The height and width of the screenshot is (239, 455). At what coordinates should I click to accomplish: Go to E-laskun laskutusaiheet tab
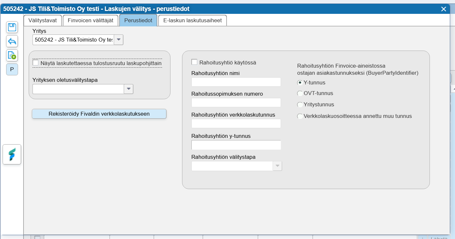(x=193, y=20)
